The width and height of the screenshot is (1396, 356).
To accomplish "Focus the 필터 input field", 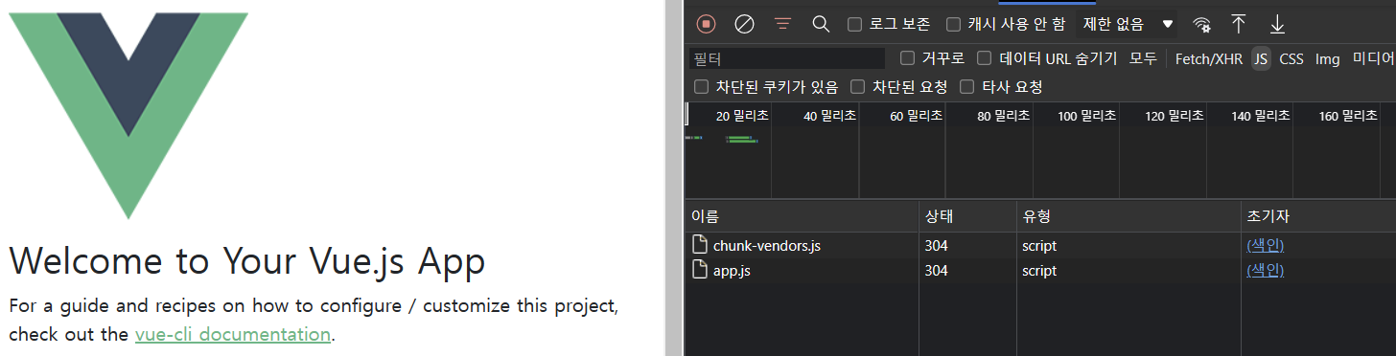I will [x=786, y=58].
